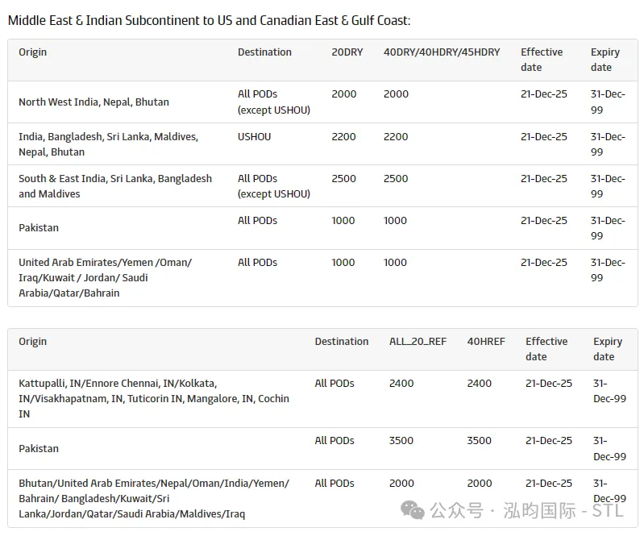This screenshot has height=536, width=644.
Task: Click the 20DRY column header
Action: (347, 52)
